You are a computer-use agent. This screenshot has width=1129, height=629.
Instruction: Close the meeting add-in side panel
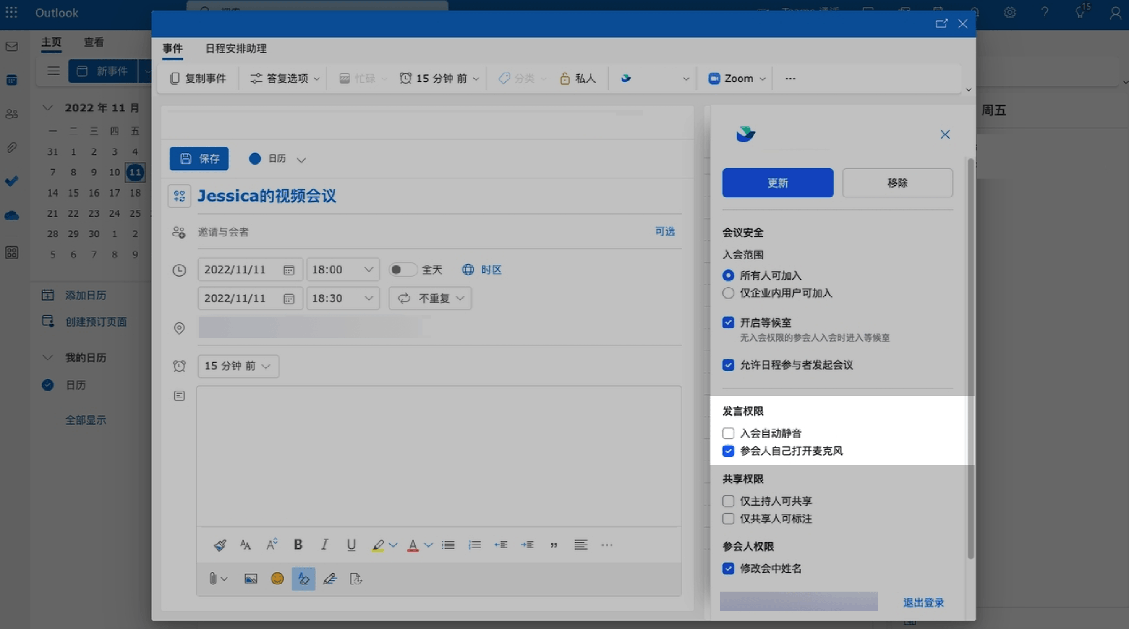click(945, 134)
